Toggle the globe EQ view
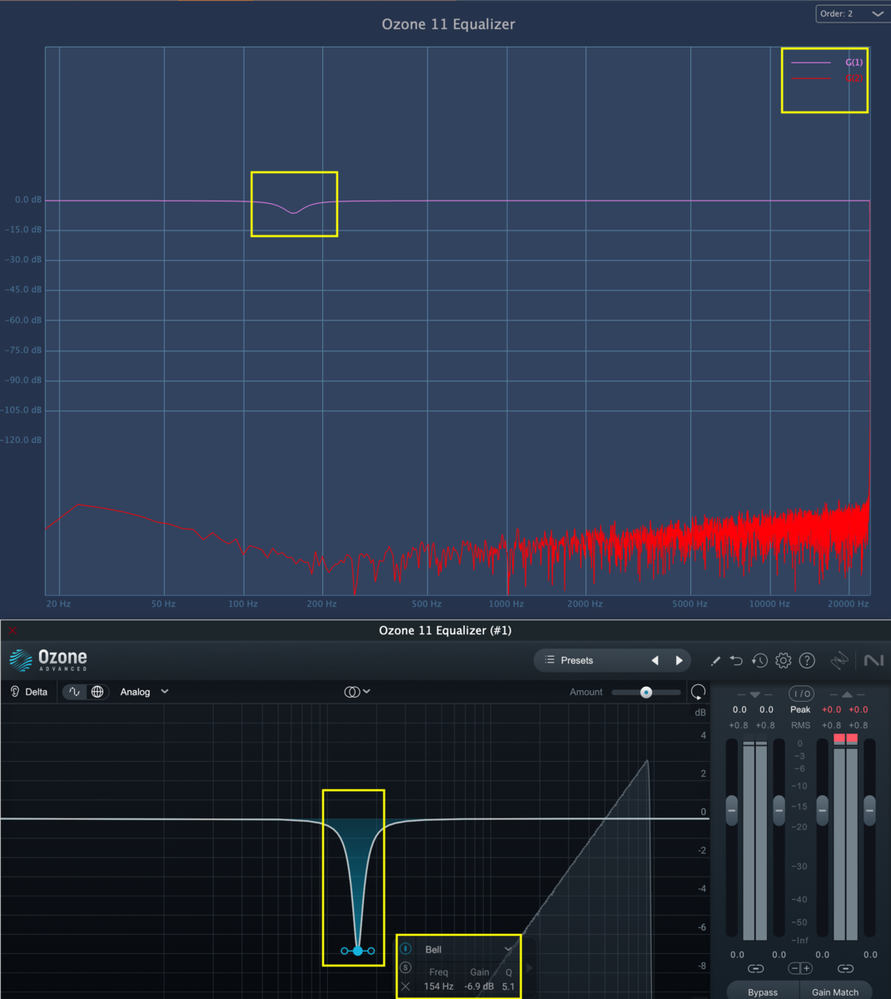891x999 pixels. point(97,691)
